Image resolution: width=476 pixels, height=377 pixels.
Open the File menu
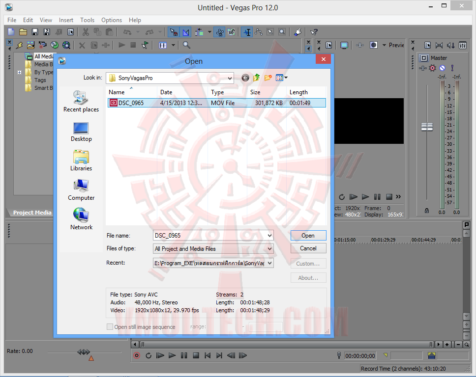(12, 20)
